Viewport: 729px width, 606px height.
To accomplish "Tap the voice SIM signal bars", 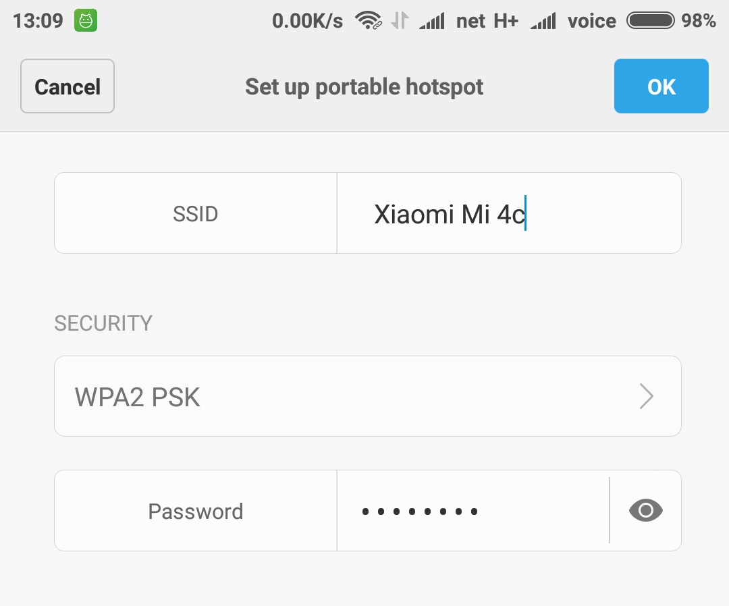I will click(543, 21).
